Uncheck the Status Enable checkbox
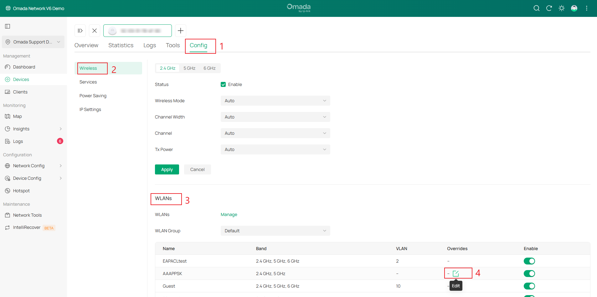 [223, 84]
